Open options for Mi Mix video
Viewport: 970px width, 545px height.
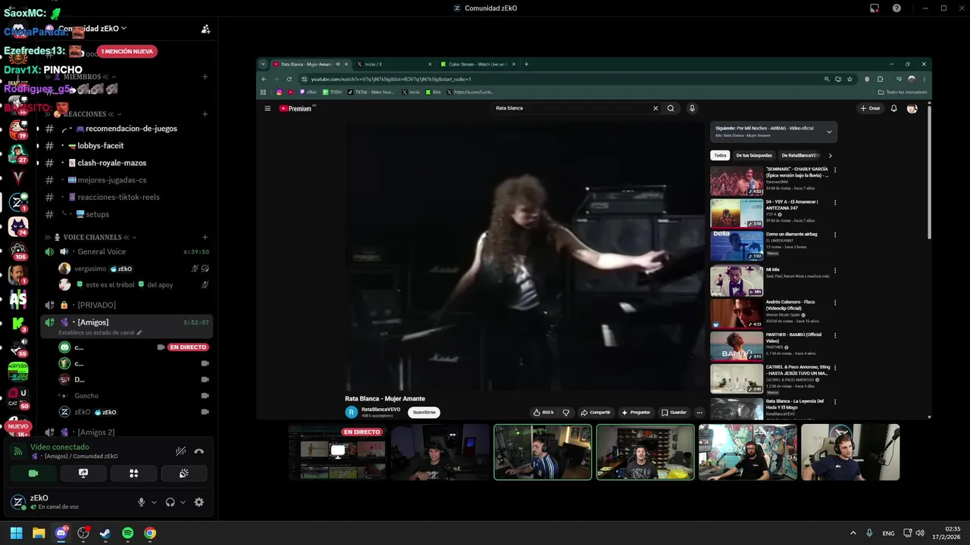835,270
